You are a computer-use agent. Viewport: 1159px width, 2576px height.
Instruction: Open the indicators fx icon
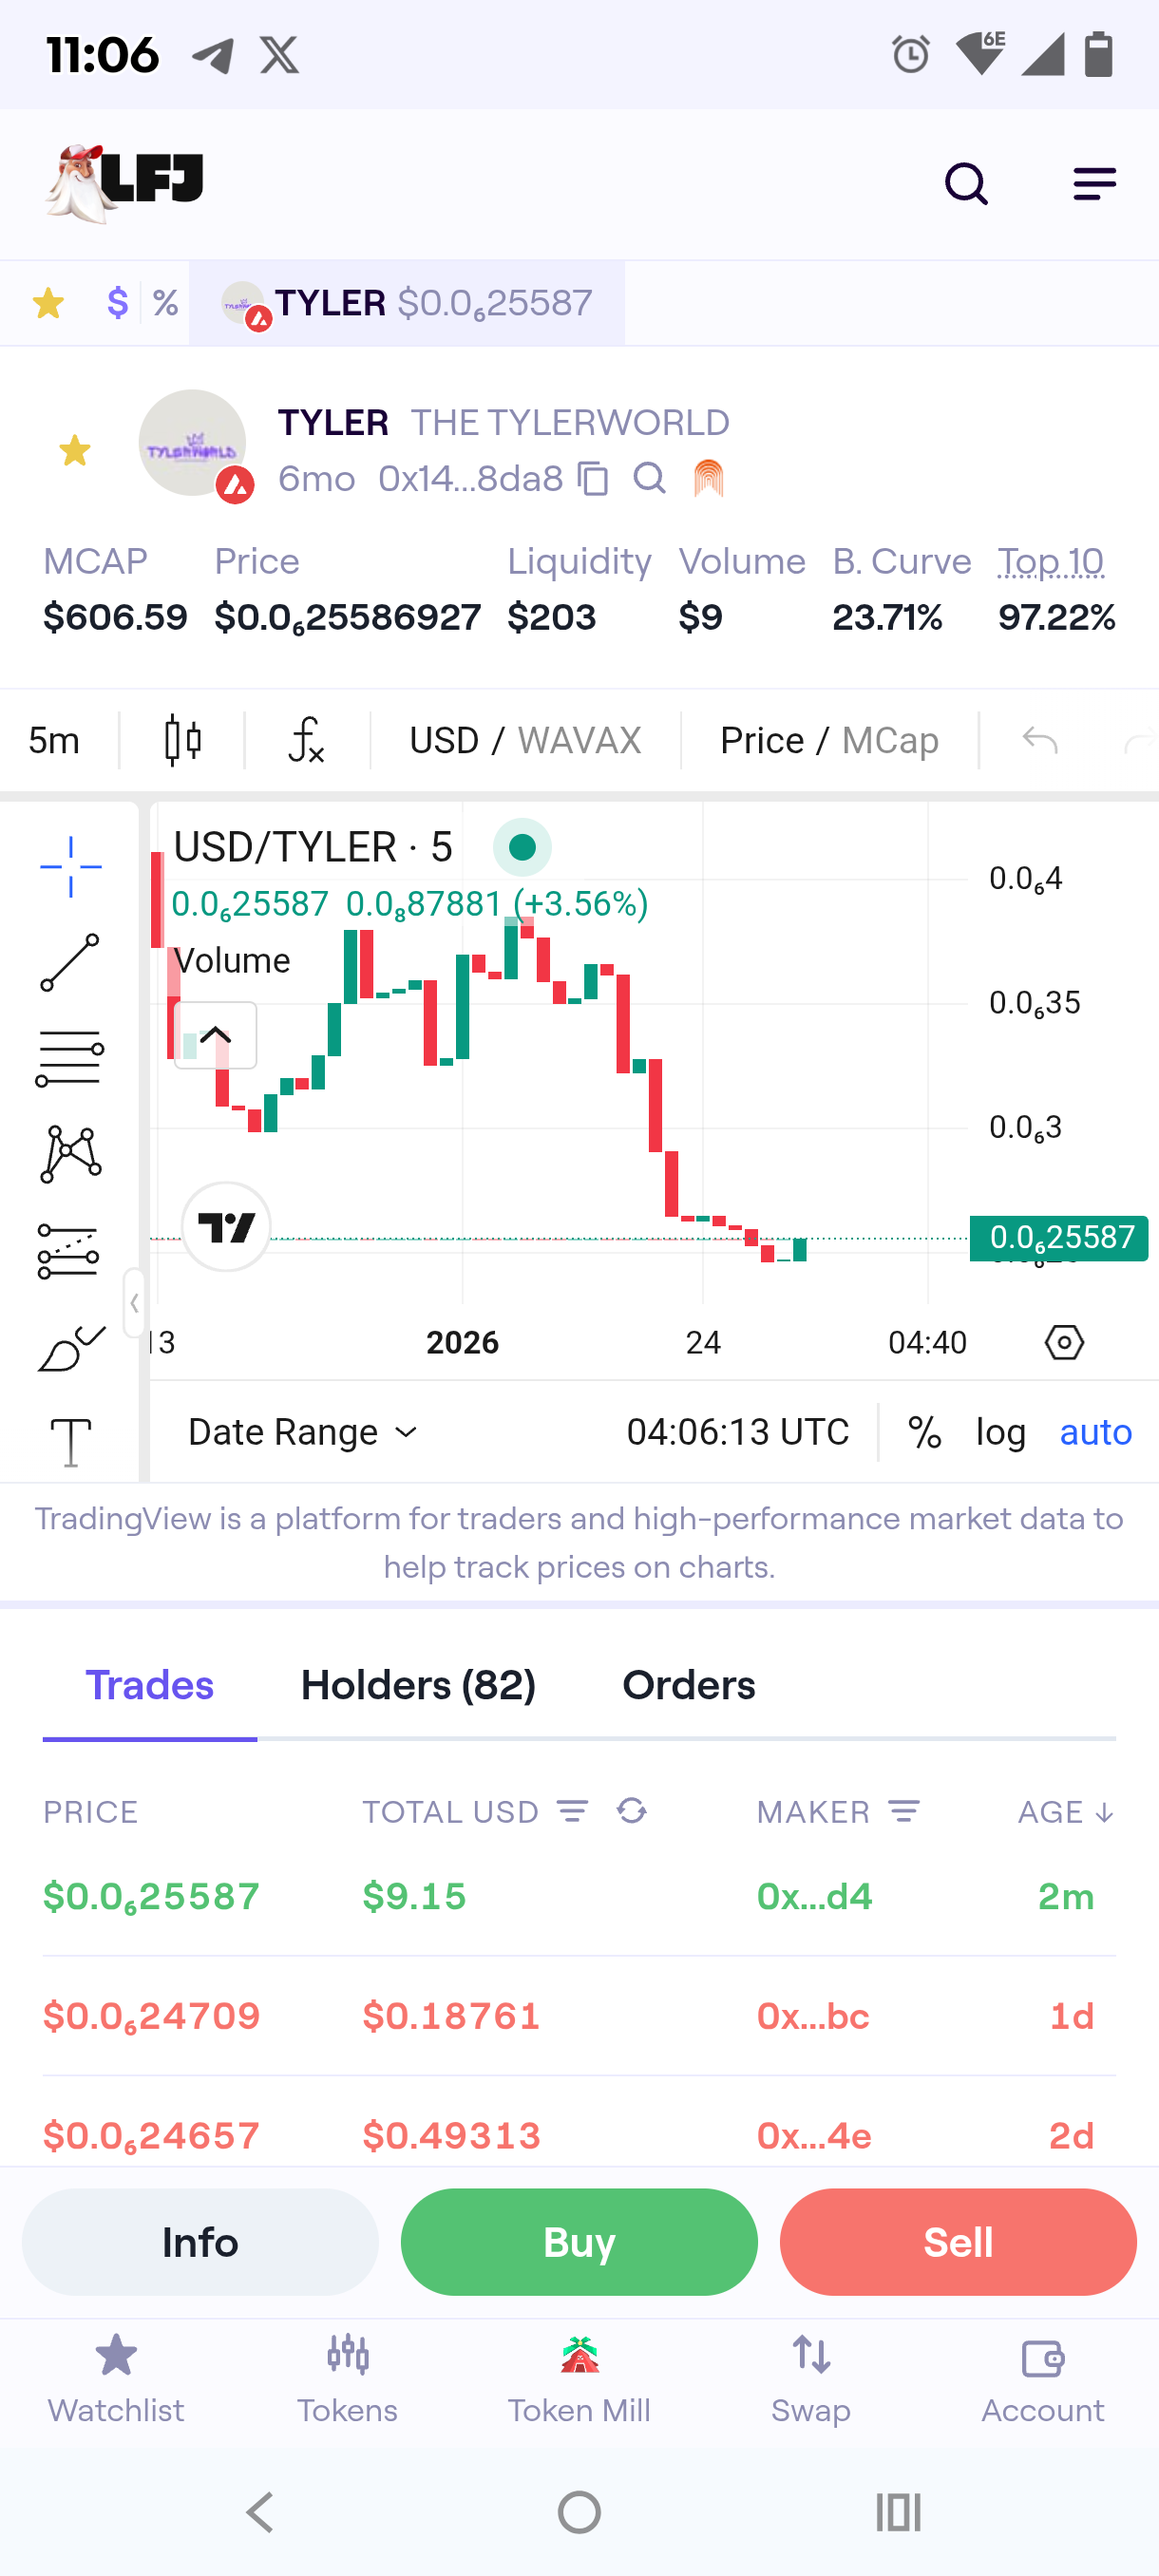coord(306,741)
